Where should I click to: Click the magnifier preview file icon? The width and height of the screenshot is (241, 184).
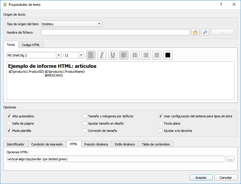tap(205, 32)
